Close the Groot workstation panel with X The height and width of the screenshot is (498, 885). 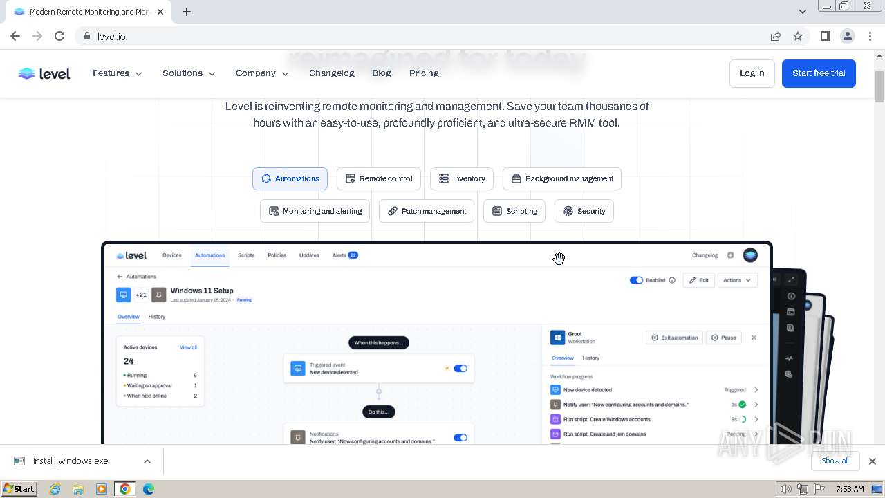click(754, 338)
